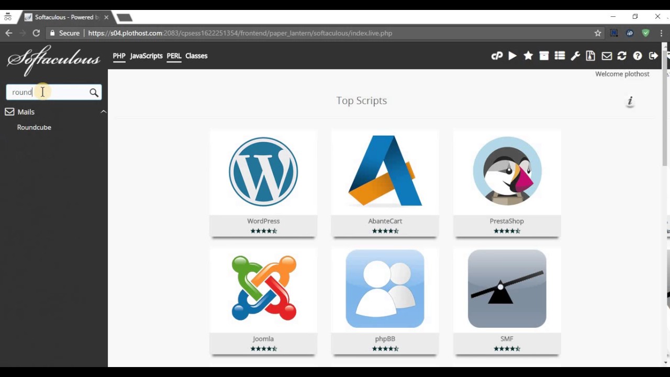This screenshot has width=670, height=377.
Task: Click the WordPress name label
Action: [x=263, y=221]
